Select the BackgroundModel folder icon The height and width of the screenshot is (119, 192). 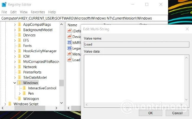pyautogui.click(x=19, y=30)
